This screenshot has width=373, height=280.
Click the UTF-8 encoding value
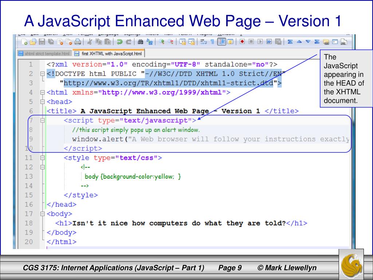pos(185,65)
